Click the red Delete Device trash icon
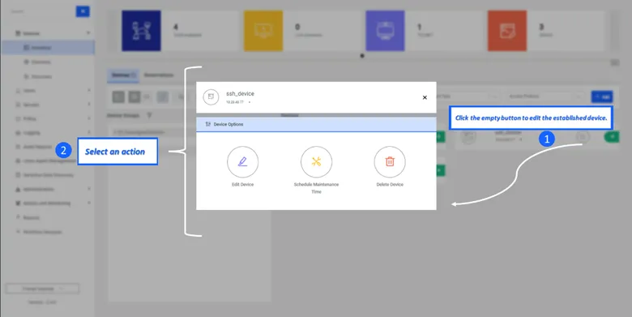 (390, 161)
